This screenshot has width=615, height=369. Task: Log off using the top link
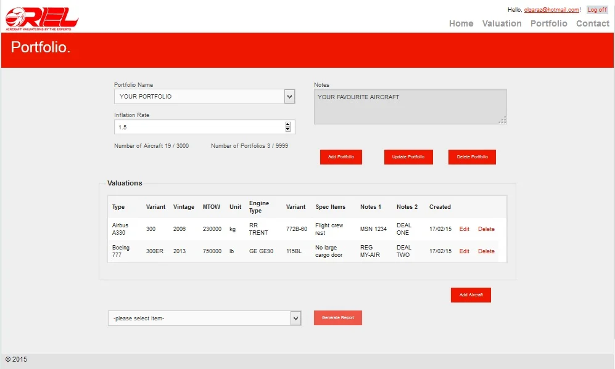[x=597, y=10]
